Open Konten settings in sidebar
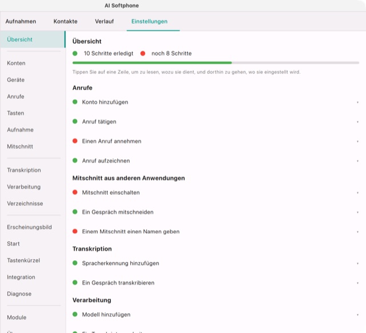 pos(16,63)
